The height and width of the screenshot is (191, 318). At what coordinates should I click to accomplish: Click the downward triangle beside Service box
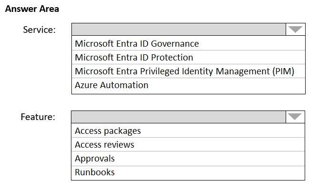[295, 30]
